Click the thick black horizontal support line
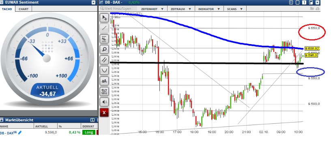 [206, 63]
